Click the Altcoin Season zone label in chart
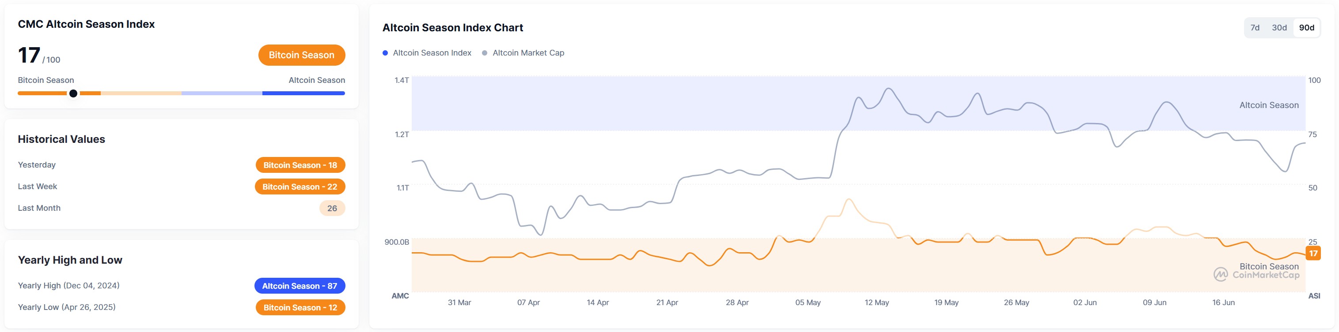1339x332 pixels. click(x=1268, y=105)
